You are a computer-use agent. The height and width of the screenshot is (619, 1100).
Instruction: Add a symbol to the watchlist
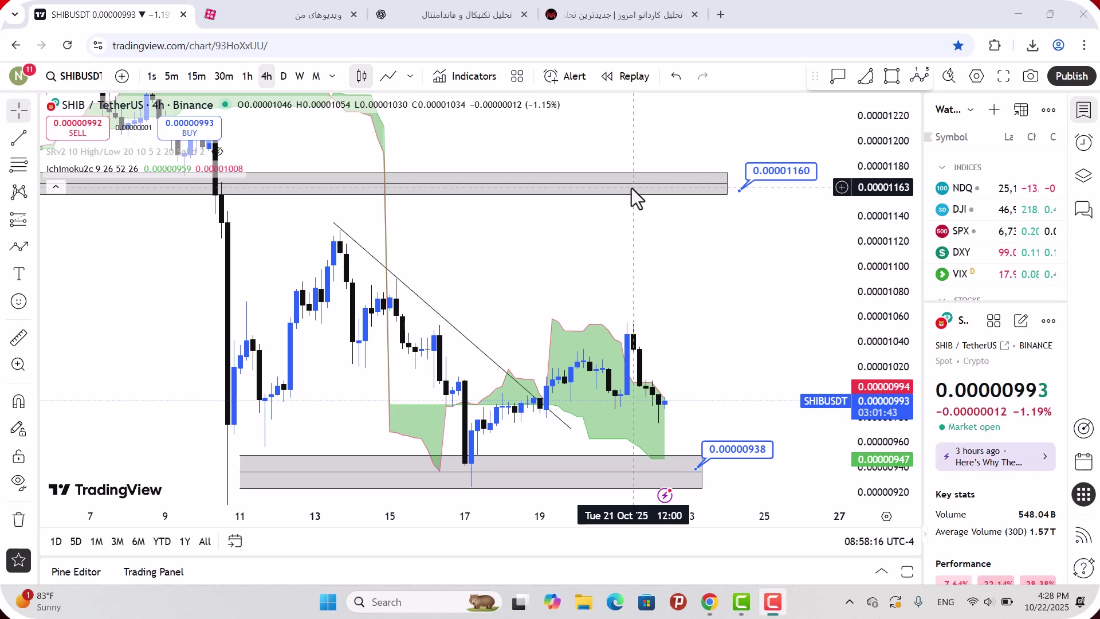tap(994, 109)
